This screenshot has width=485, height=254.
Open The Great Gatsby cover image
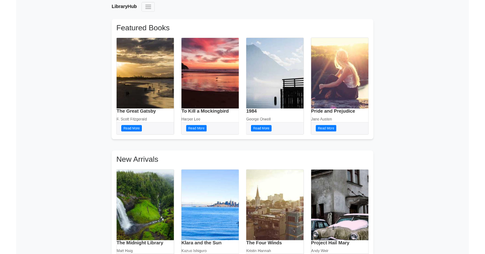pyautogui.click(x=145, y=73)
